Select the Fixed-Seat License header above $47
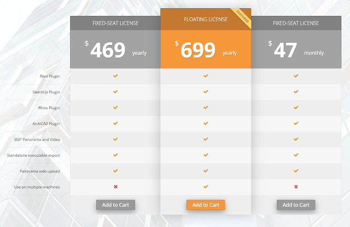 (296, 23)
